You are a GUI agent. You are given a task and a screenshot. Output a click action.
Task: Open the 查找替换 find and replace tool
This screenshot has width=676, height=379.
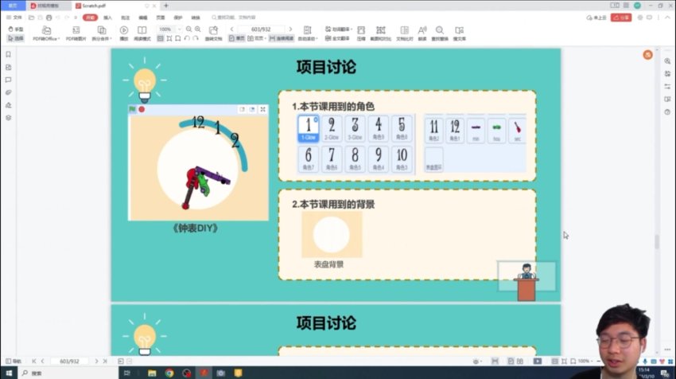click(440, 33)
